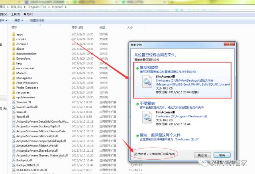255x174 pixels.
Task: Sort files by the 名称 column header
Action: tap(14, 27)
